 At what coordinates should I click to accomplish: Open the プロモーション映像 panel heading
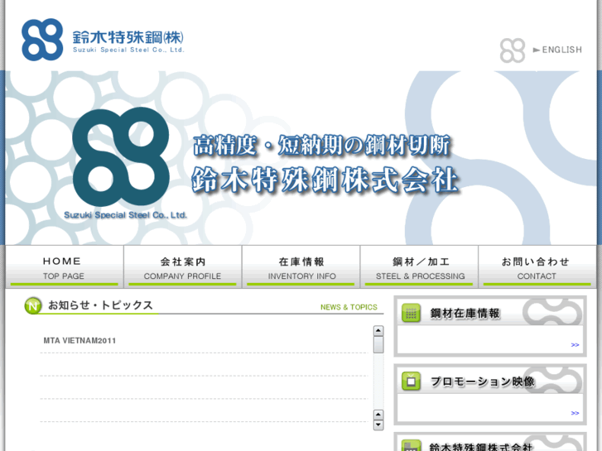click(482, 381)
